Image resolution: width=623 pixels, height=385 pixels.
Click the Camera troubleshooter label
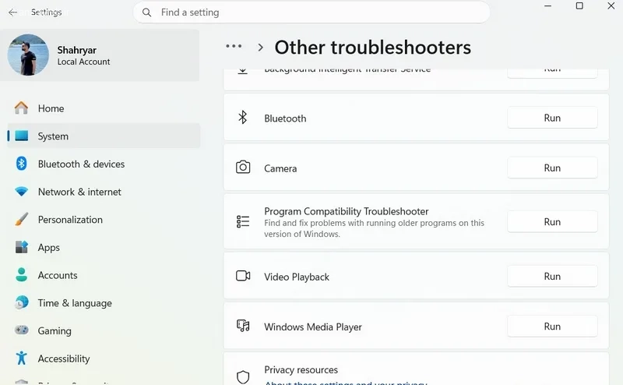[x=280, y=168]
